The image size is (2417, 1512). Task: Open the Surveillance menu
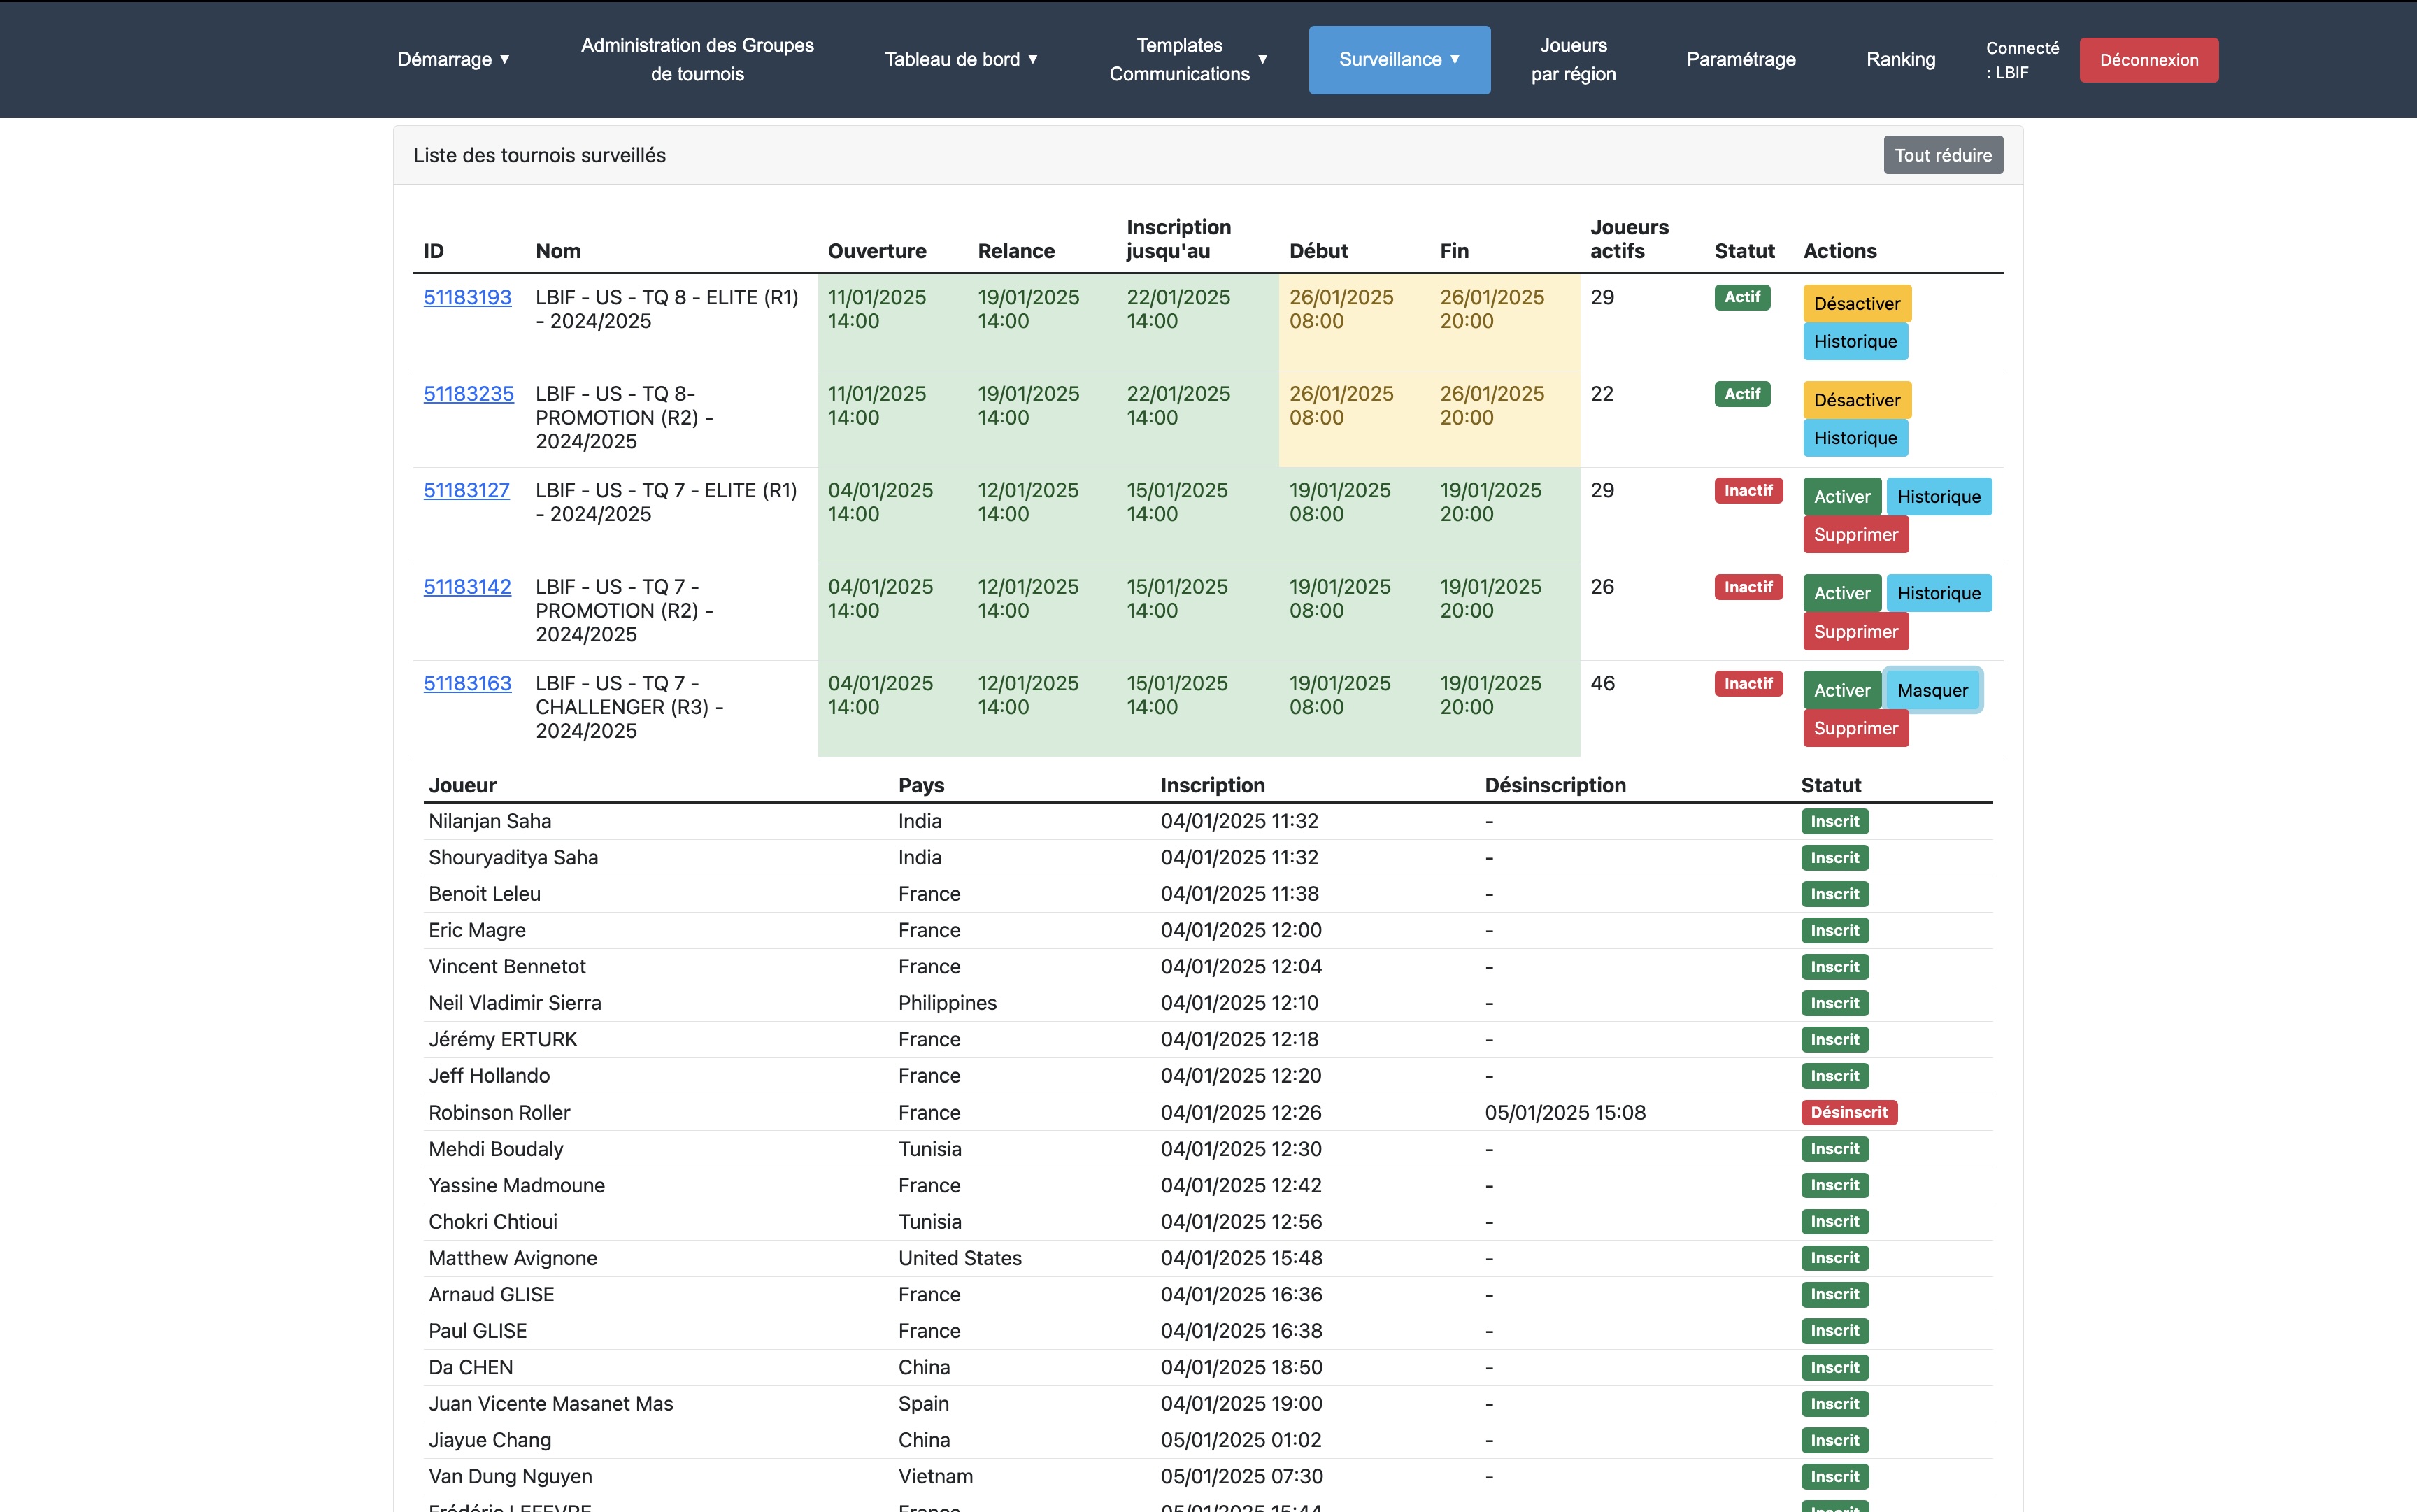(1398, 59)
